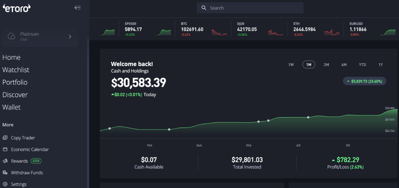Click the ETH ticker price 2646.5984
Image resolution: width=399 pixels, height=188 pixels.
[304, 29]
